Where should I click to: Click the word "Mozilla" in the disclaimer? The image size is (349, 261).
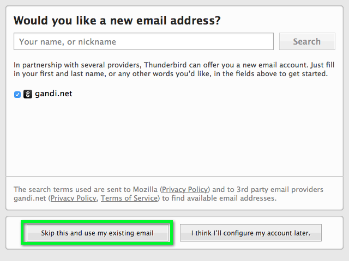tap(145, 190)
